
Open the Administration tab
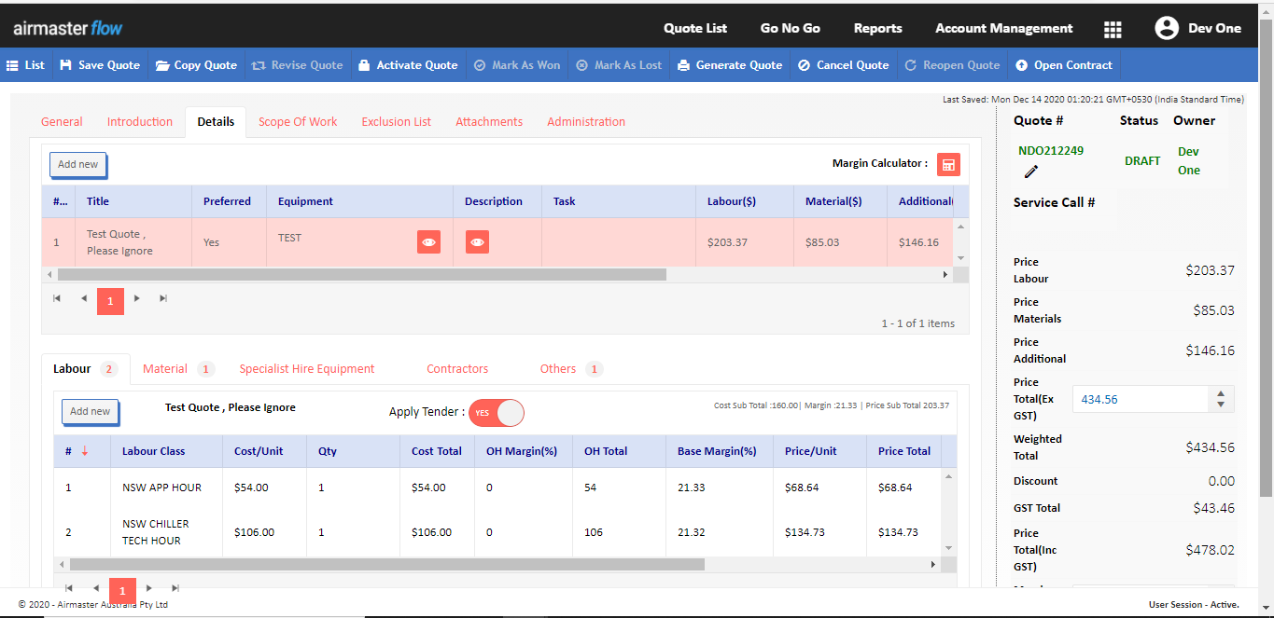coord(586,121)
